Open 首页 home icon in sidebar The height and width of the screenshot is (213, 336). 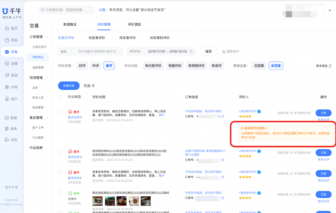pyautogui.click(x=7, y=28)
